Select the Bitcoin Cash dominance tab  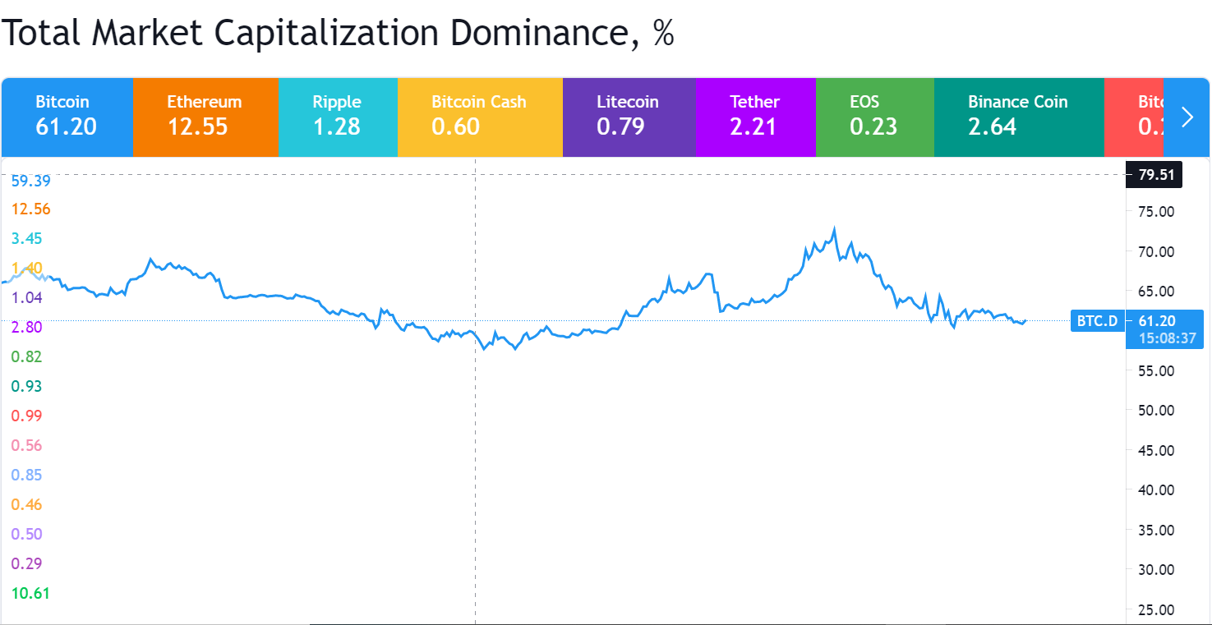(480, 117)
